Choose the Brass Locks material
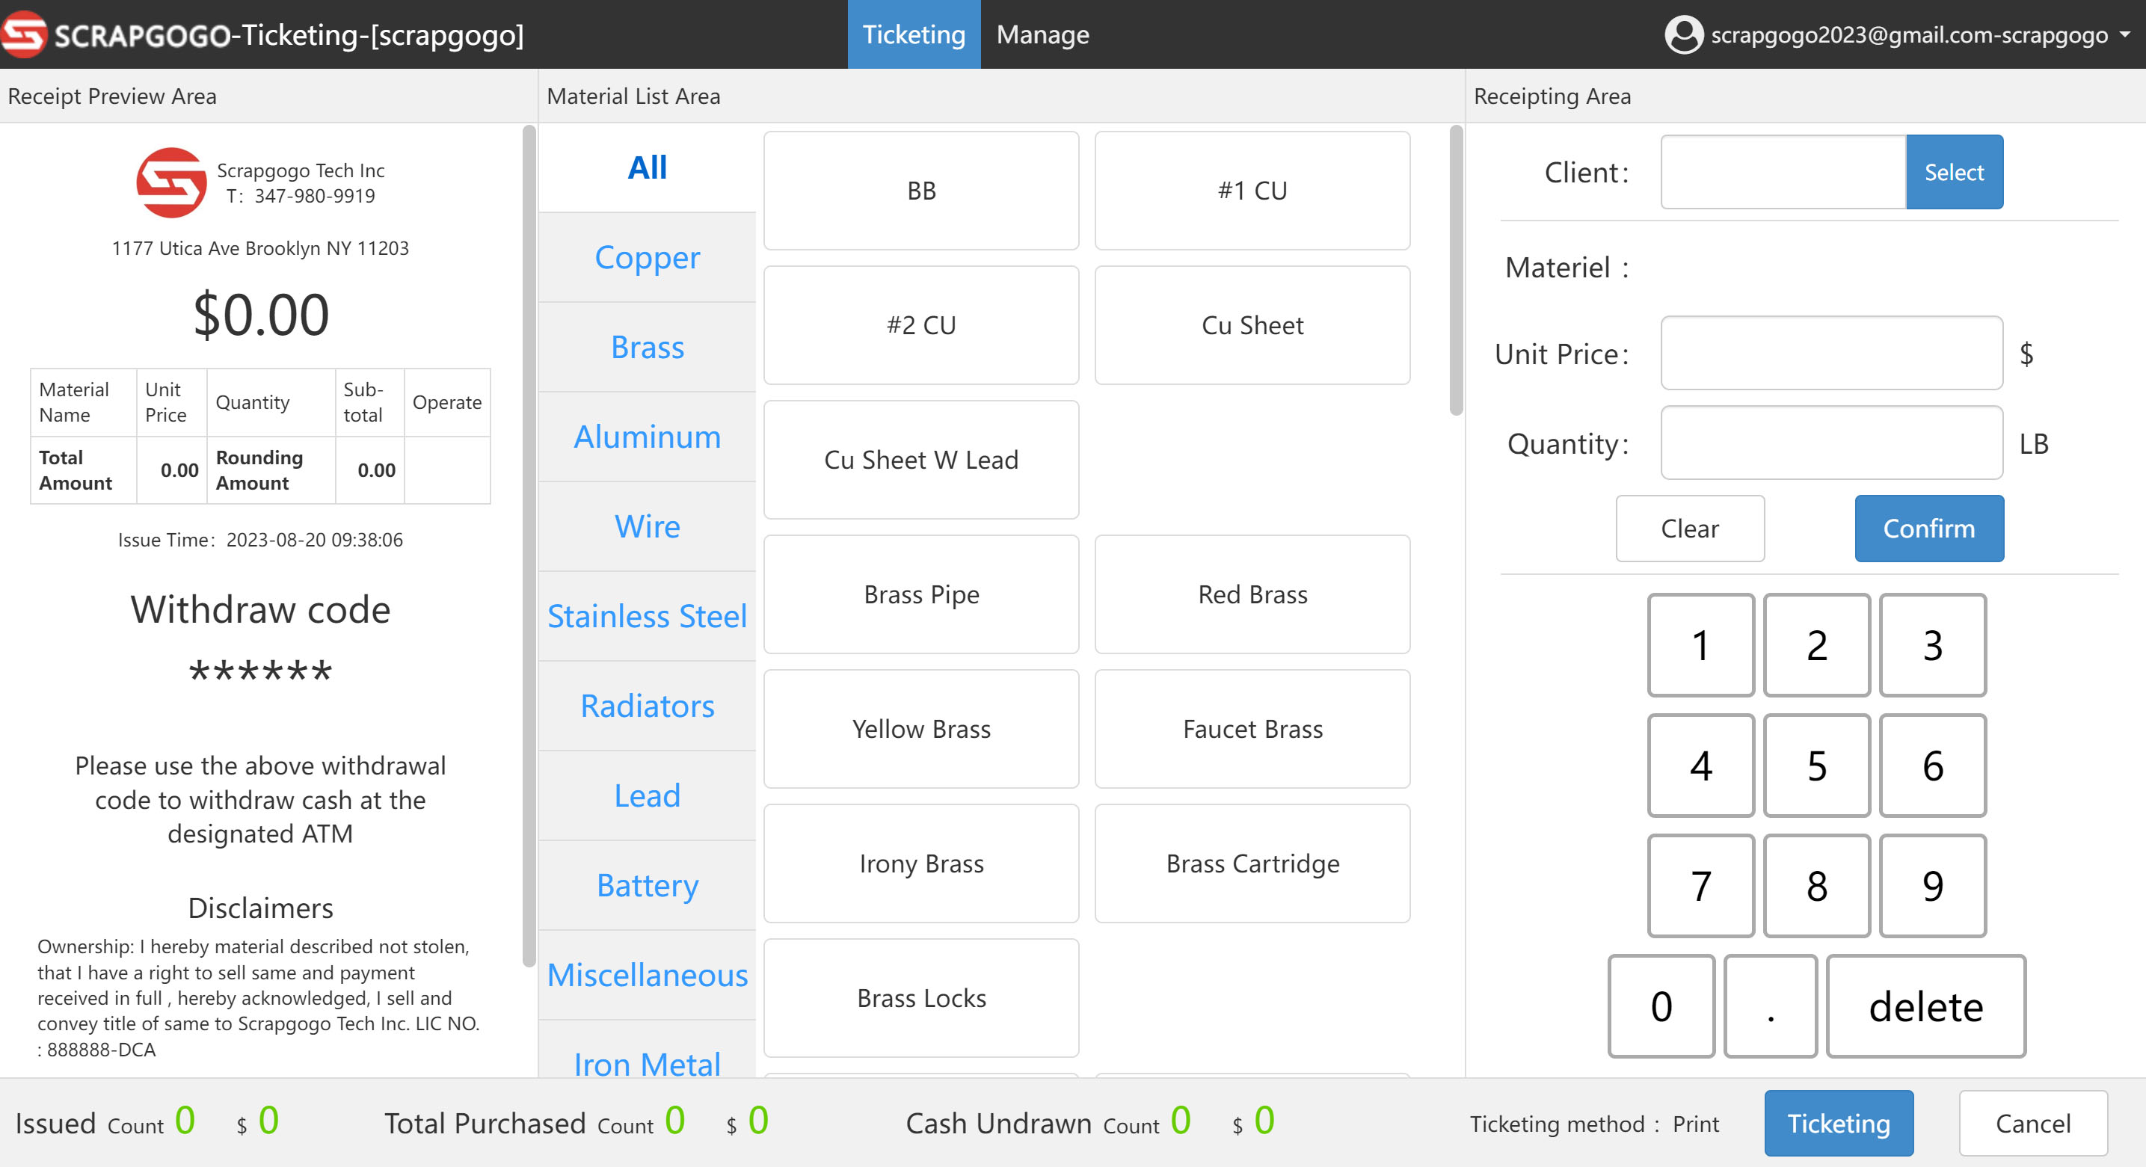This screenshot has height=1167, width=2146. [x=921, y=999]
